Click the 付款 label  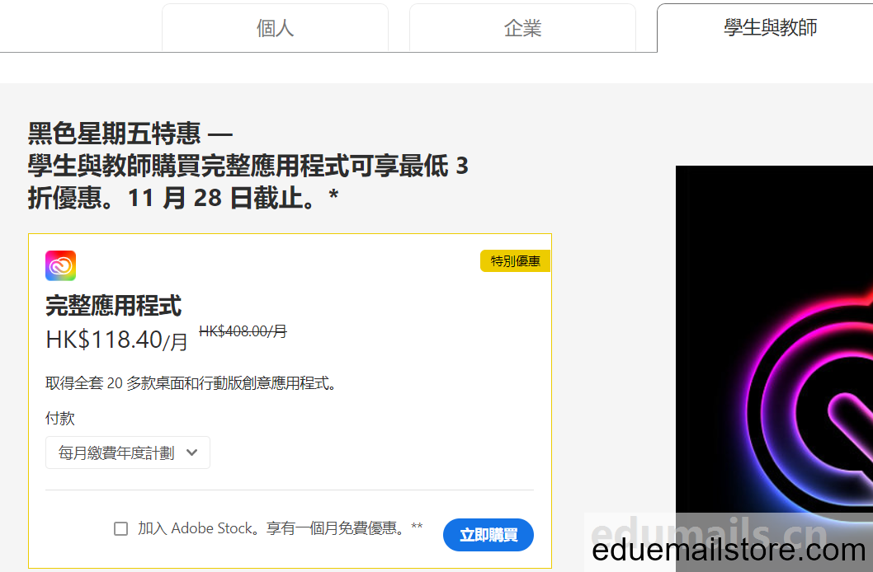[x=60, y=418]
